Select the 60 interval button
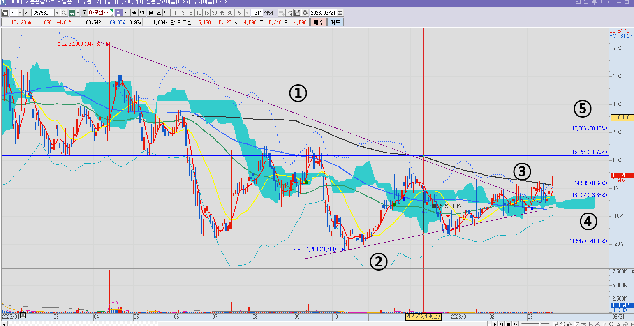 [230, 13]
